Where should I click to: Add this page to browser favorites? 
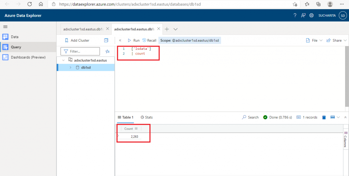tap(295, 4)
